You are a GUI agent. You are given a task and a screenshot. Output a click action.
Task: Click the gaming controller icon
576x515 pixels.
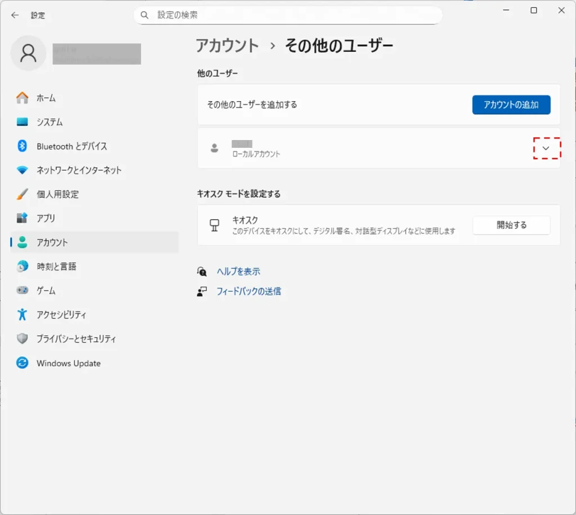click(x=22, y=291)
